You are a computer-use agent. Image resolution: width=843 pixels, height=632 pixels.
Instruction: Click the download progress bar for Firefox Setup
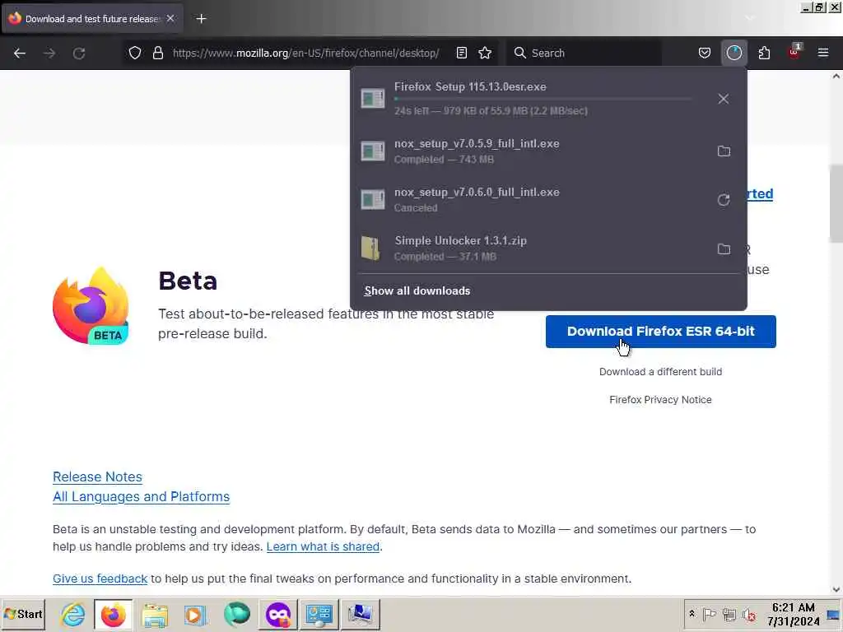coord(543,99)
